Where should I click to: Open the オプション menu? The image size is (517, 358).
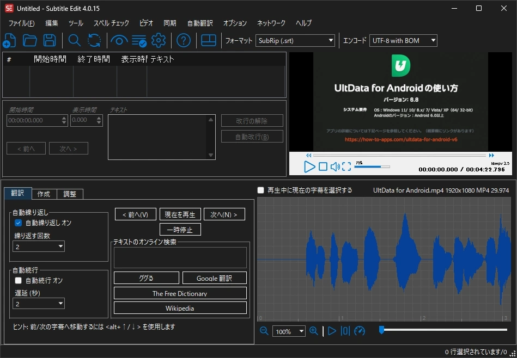235,23
